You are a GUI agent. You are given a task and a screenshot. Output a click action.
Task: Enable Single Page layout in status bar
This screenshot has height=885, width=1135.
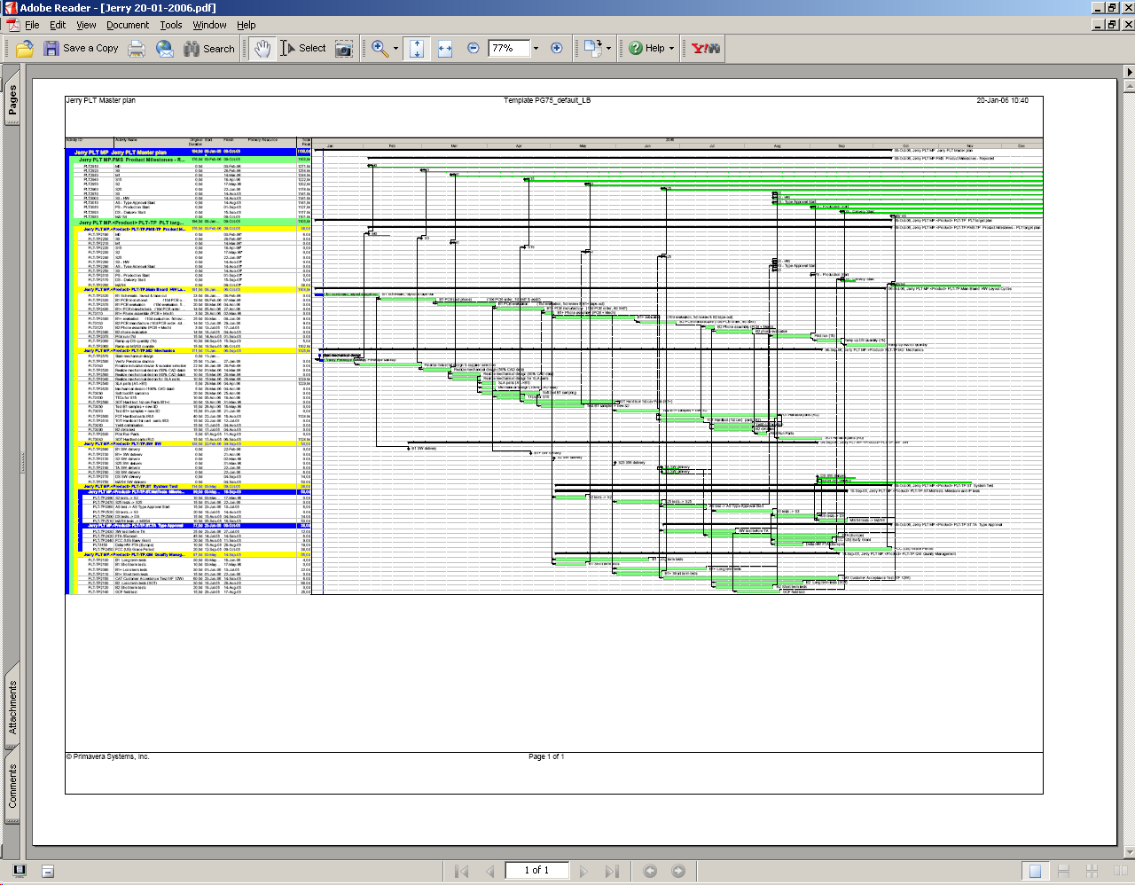tap(1035, 871)
